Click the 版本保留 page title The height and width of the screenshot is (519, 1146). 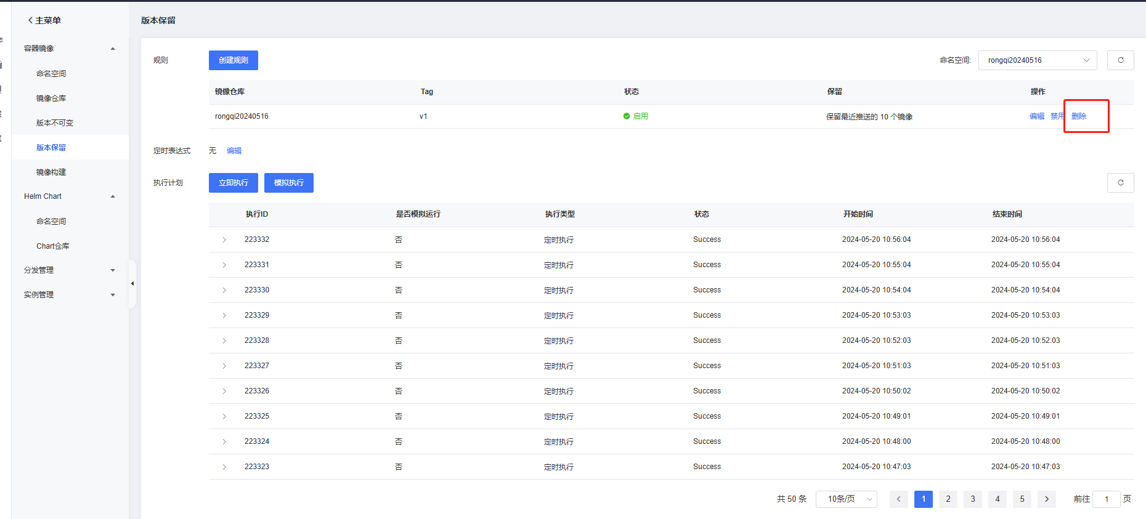158,20
